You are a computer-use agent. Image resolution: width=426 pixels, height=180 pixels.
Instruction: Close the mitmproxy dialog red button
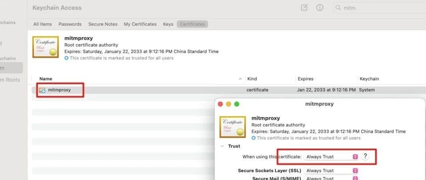tap(220, 104)
